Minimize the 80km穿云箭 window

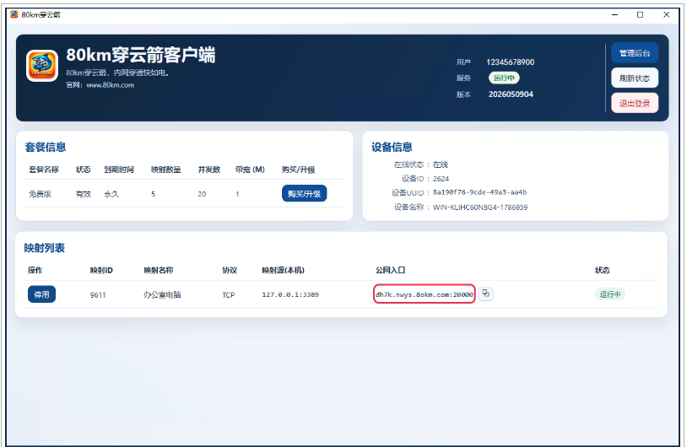coord(614,14)
